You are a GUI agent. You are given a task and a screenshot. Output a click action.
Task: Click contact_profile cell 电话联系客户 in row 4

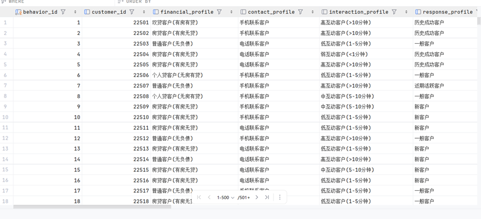[x=279, y=54]
